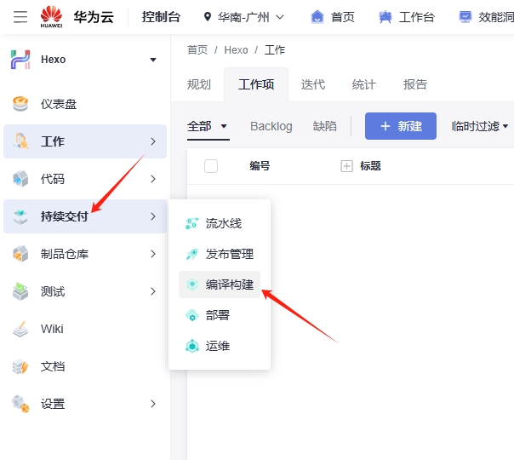514x460 pixels.
Task: Open 部署 deployment from the submenu
Action: pos(217,315)
